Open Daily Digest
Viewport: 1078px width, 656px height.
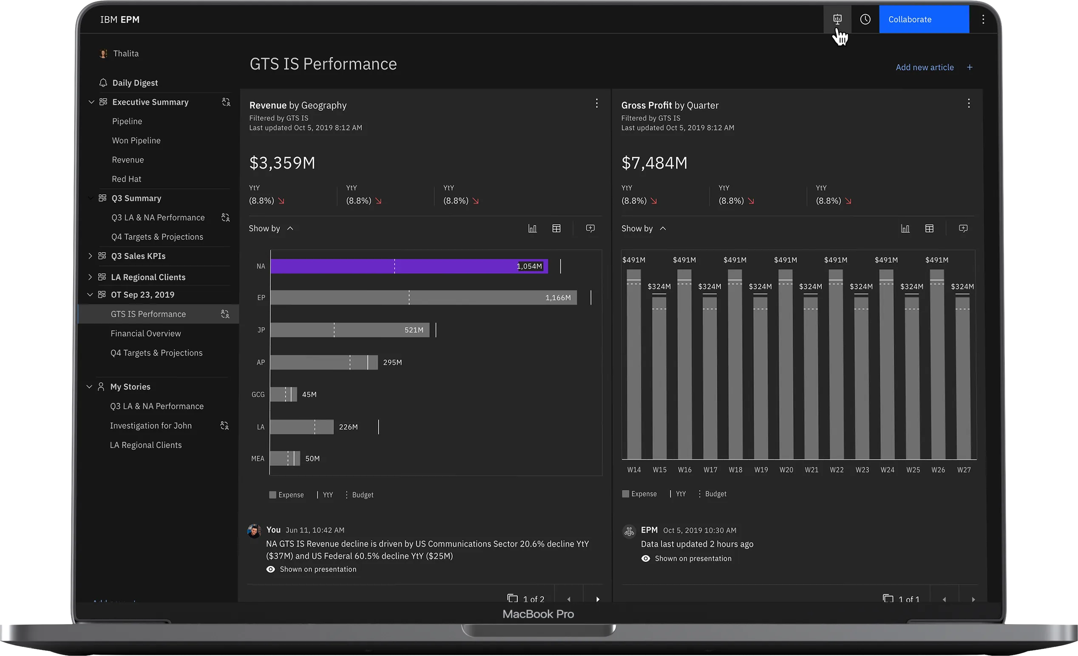[135, 83]
